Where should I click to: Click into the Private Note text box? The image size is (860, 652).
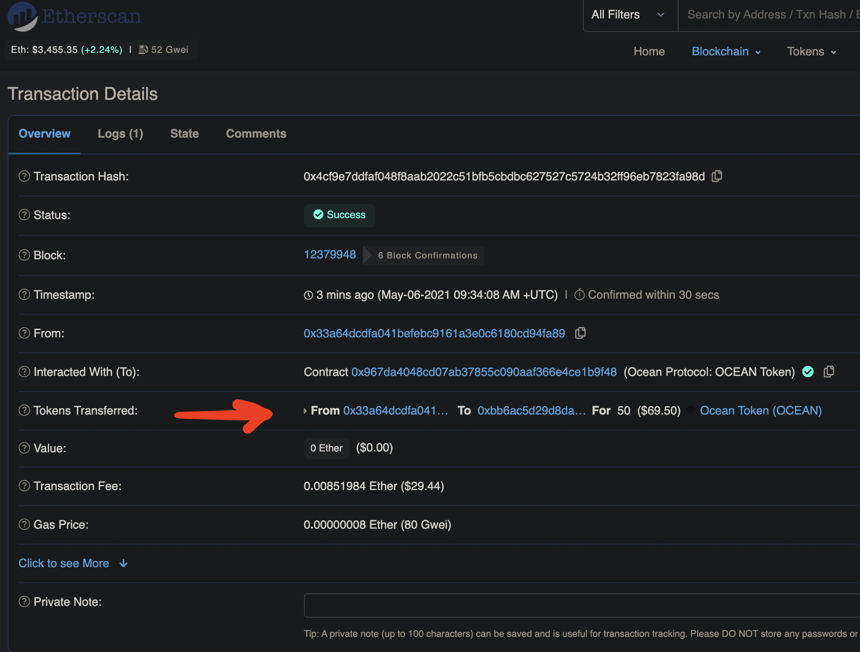click(582, 605)
